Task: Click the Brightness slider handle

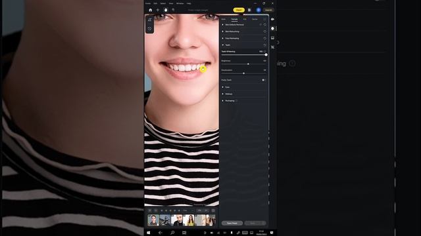Action: [x=249, y=64]
